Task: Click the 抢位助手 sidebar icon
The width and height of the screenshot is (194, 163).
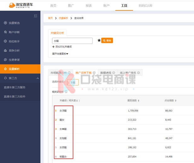Action: coord(5,41)
